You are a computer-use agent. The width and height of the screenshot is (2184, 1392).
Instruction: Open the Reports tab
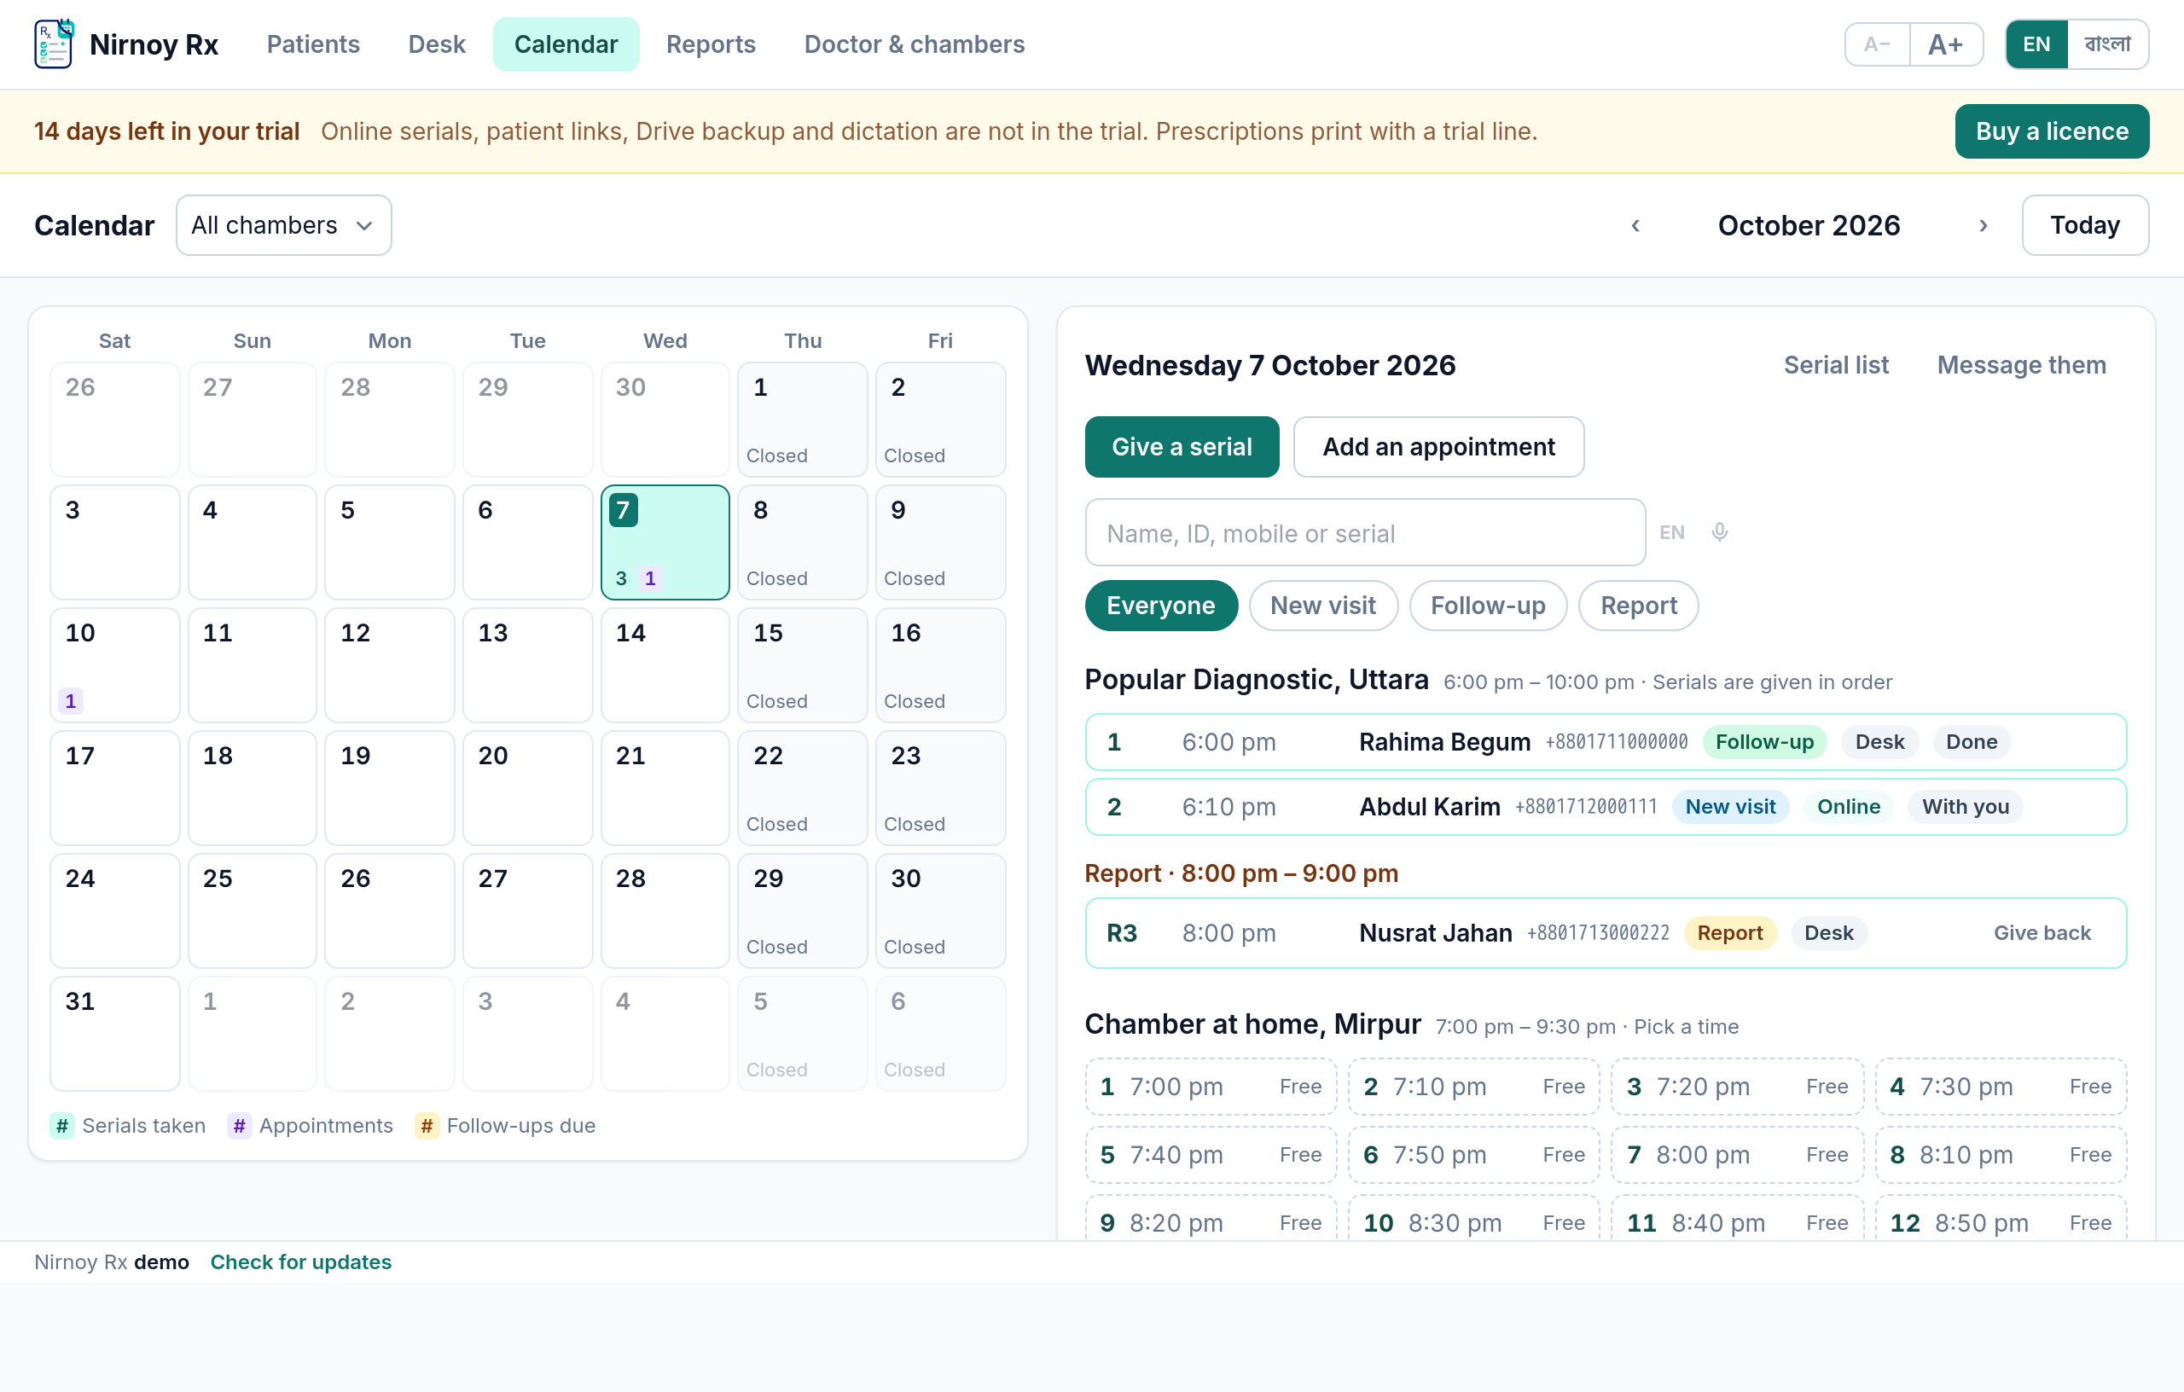[710, 44]
